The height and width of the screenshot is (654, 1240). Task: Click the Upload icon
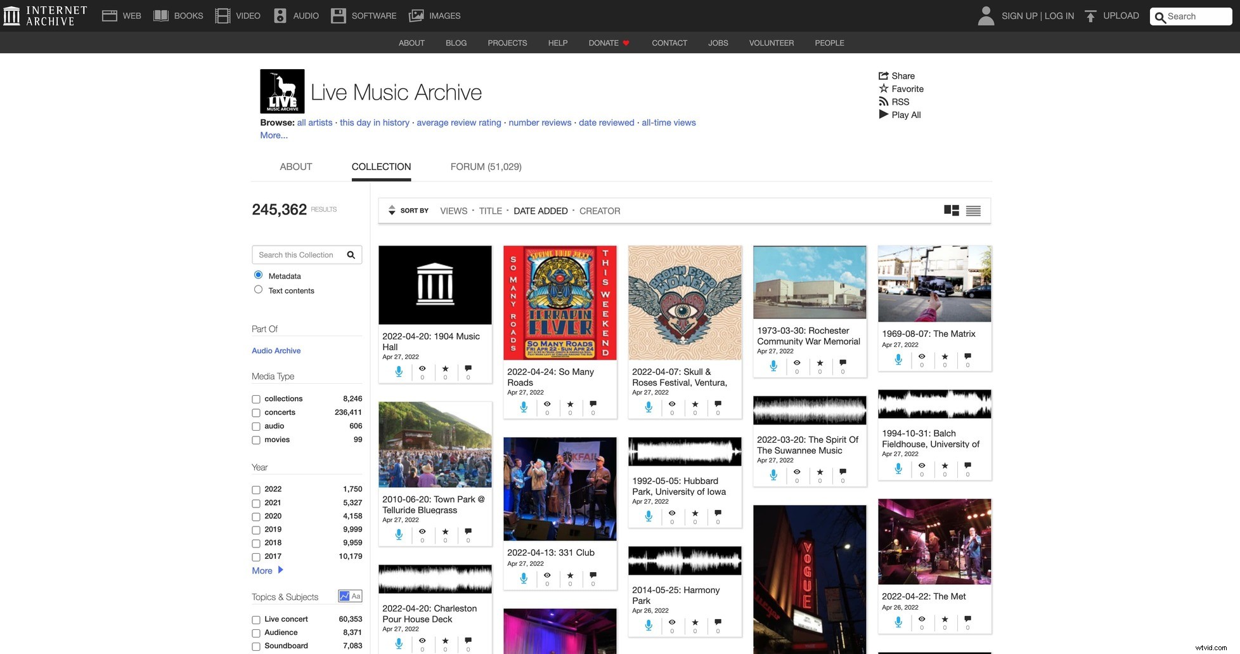(1091, 15)
